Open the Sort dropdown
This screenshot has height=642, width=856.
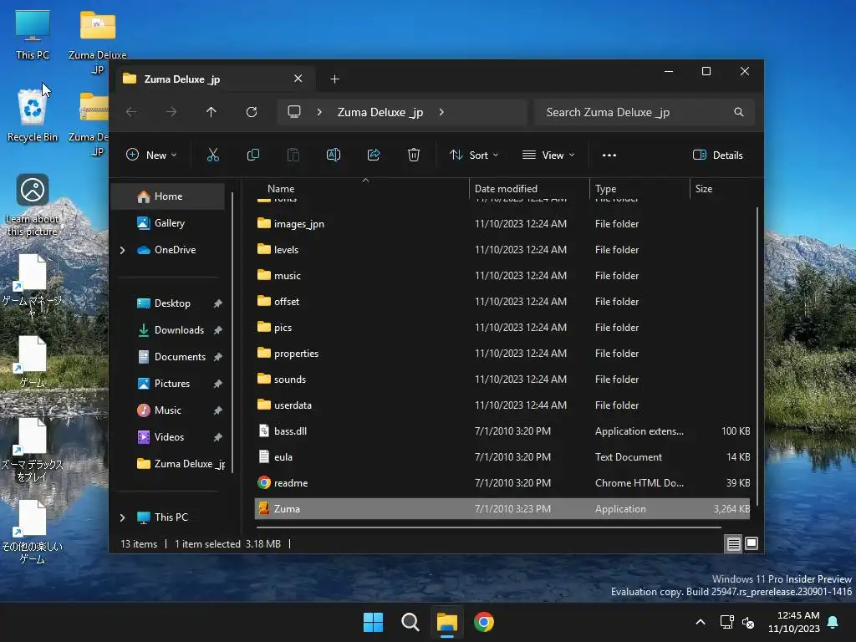pyautogui.click(x=474, y=155)
